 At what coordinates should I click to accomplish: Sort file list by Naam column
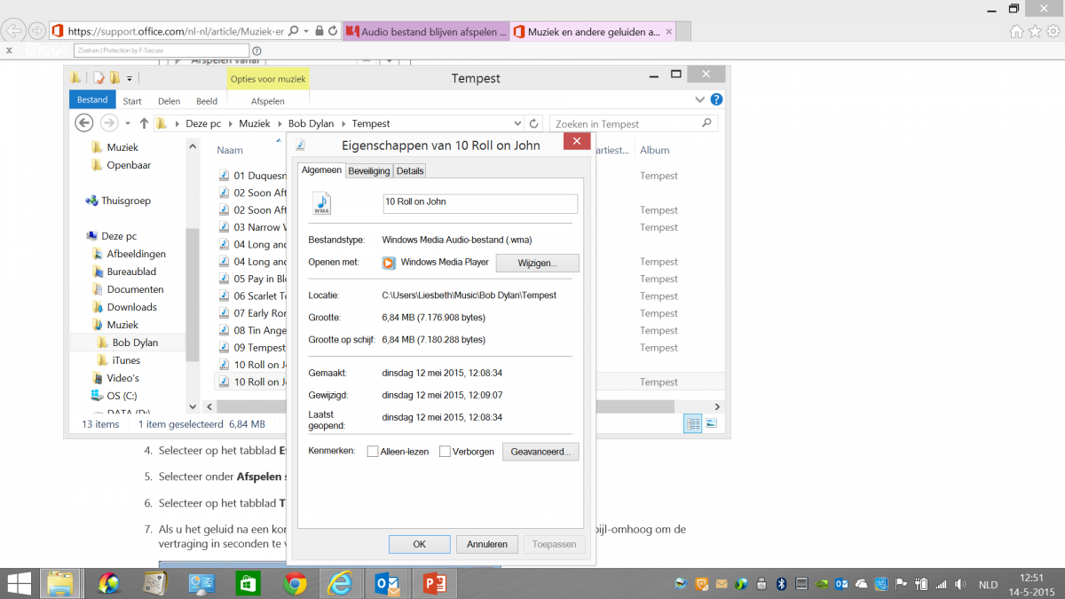[230, 150]
